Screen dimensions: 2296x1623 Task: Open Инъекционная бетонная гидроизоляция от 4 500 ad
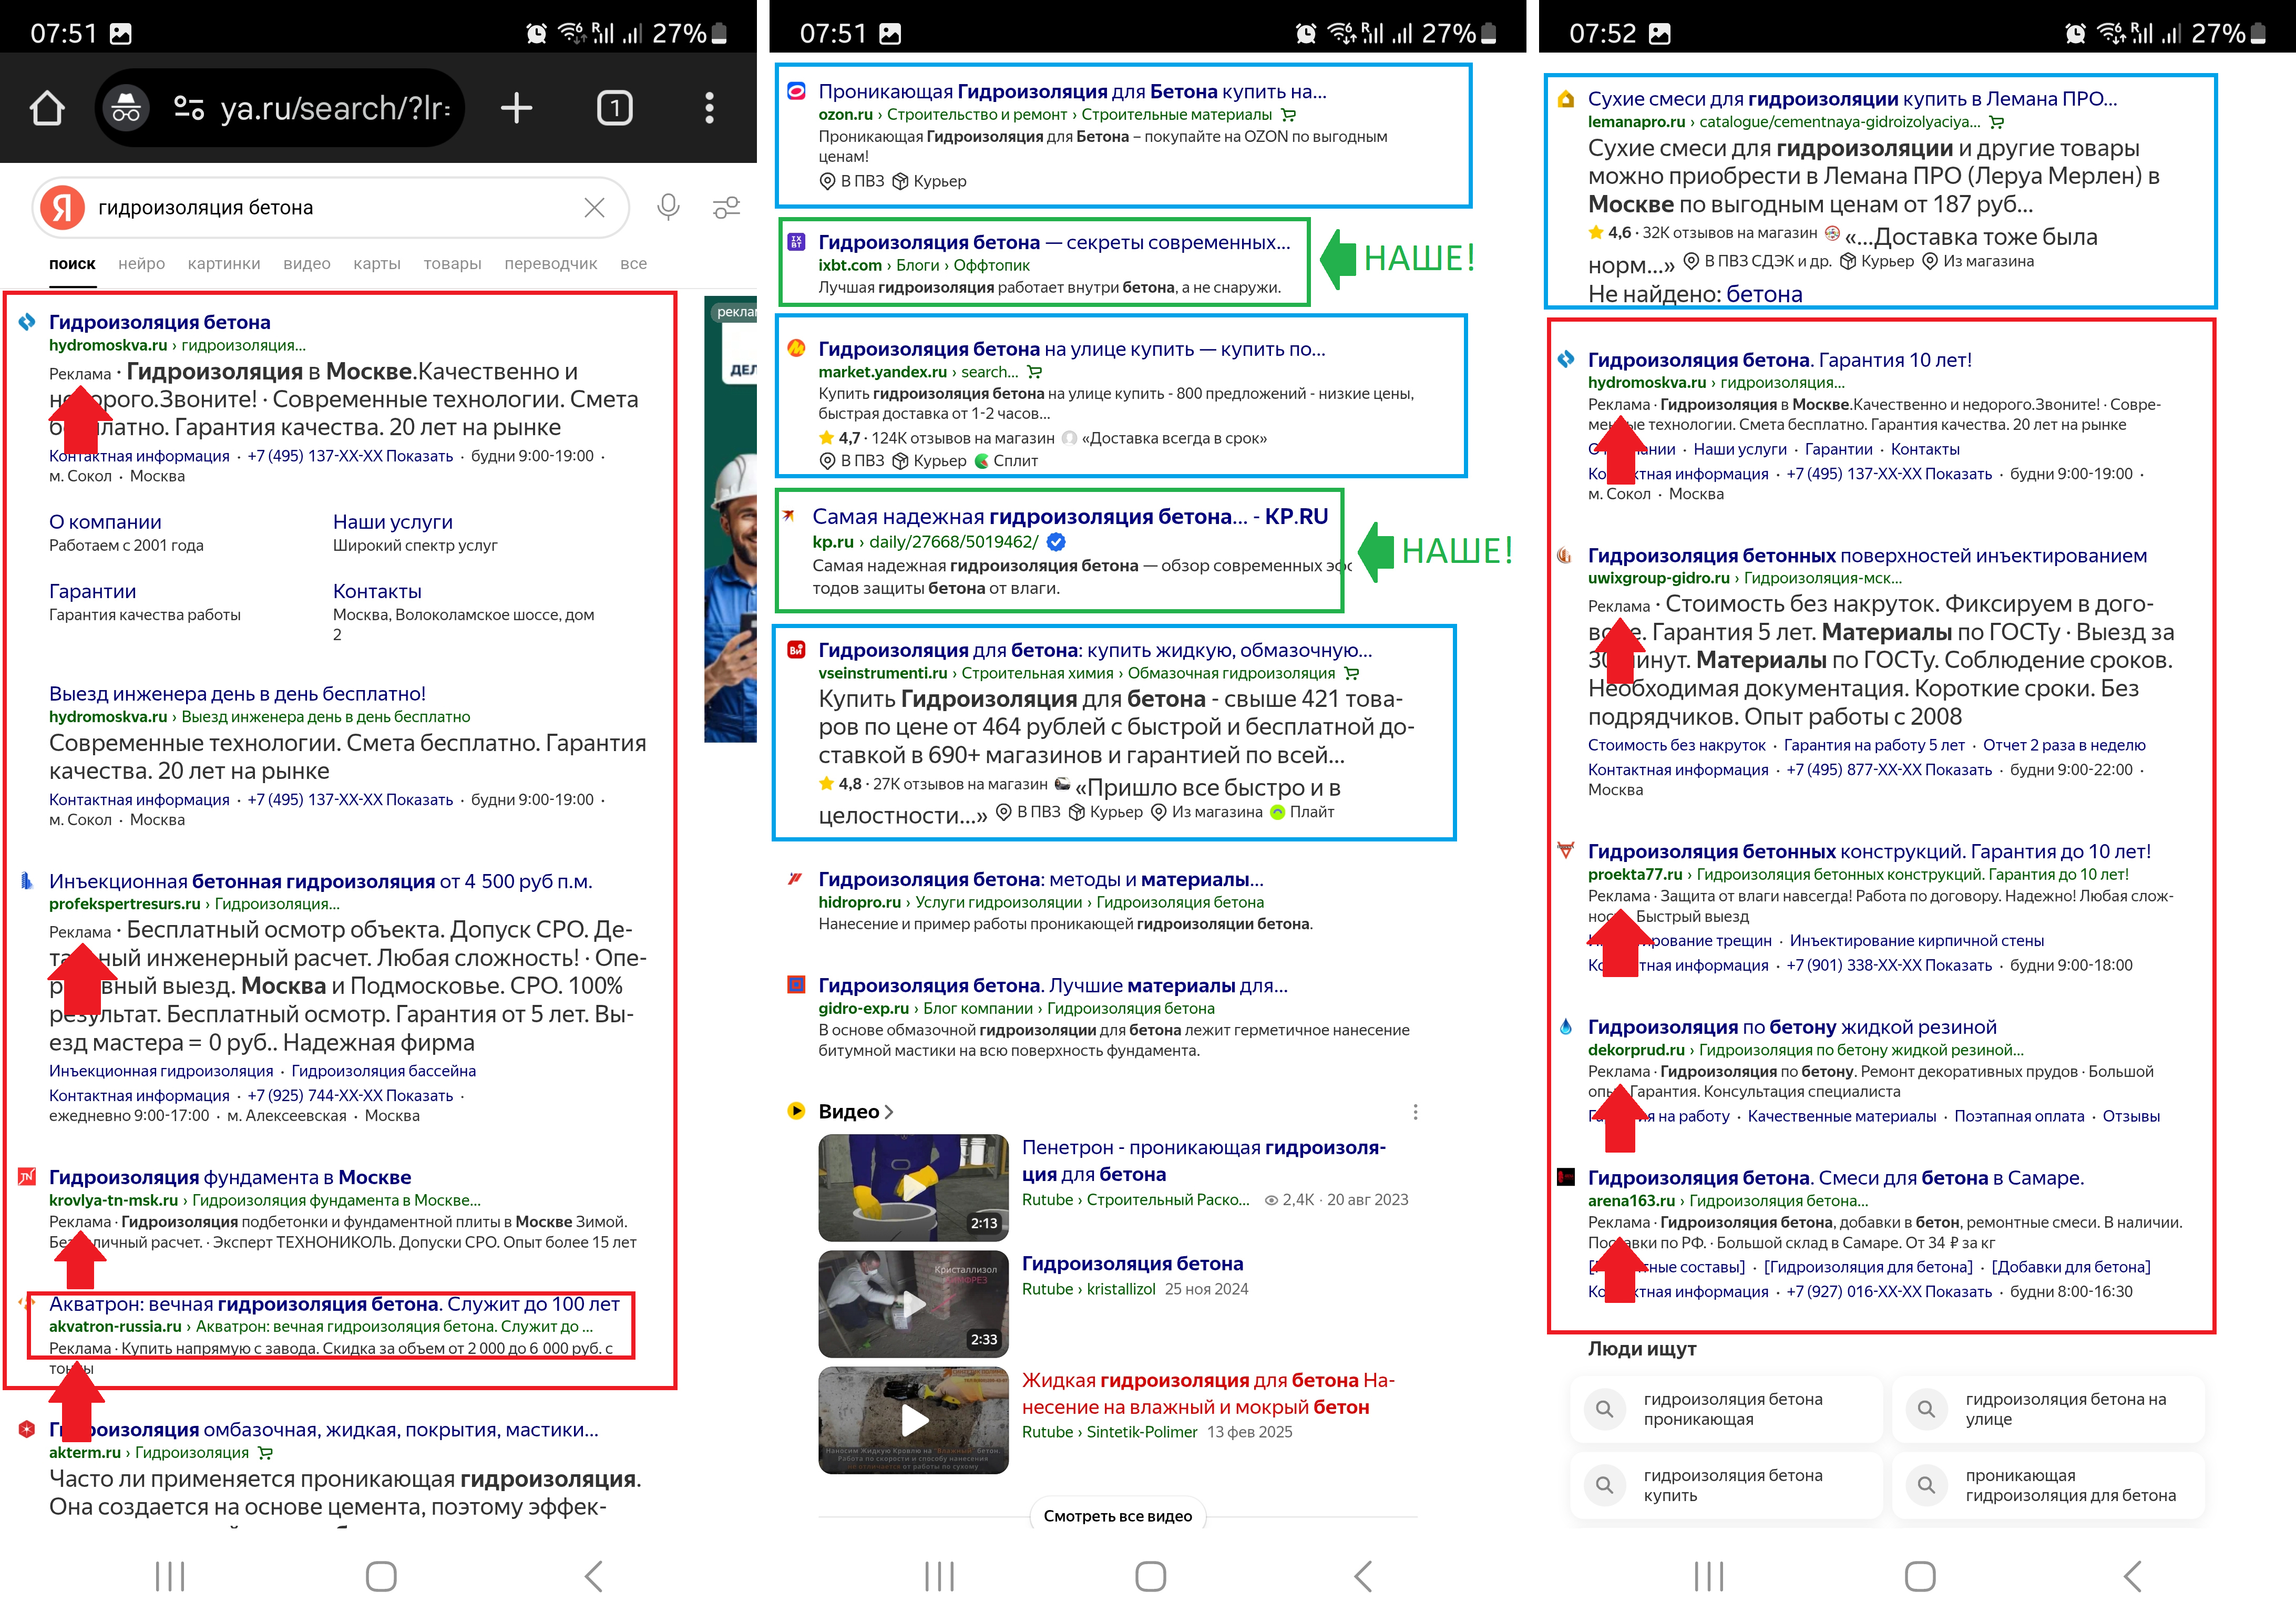[320, 881]
